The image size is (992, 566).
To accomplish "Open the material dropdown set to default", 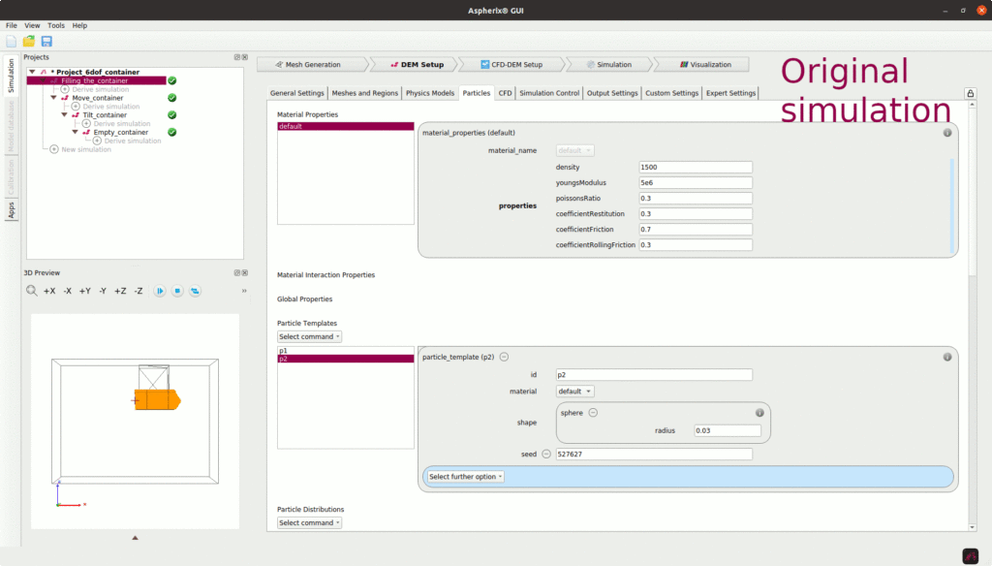I will point(575,392).
